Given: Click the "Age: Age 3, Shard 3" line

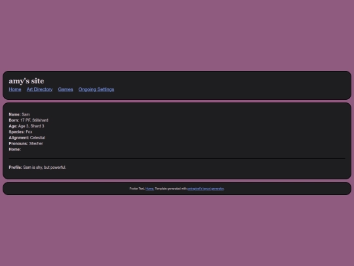Looking at the screenshot, I should point(26,126).
